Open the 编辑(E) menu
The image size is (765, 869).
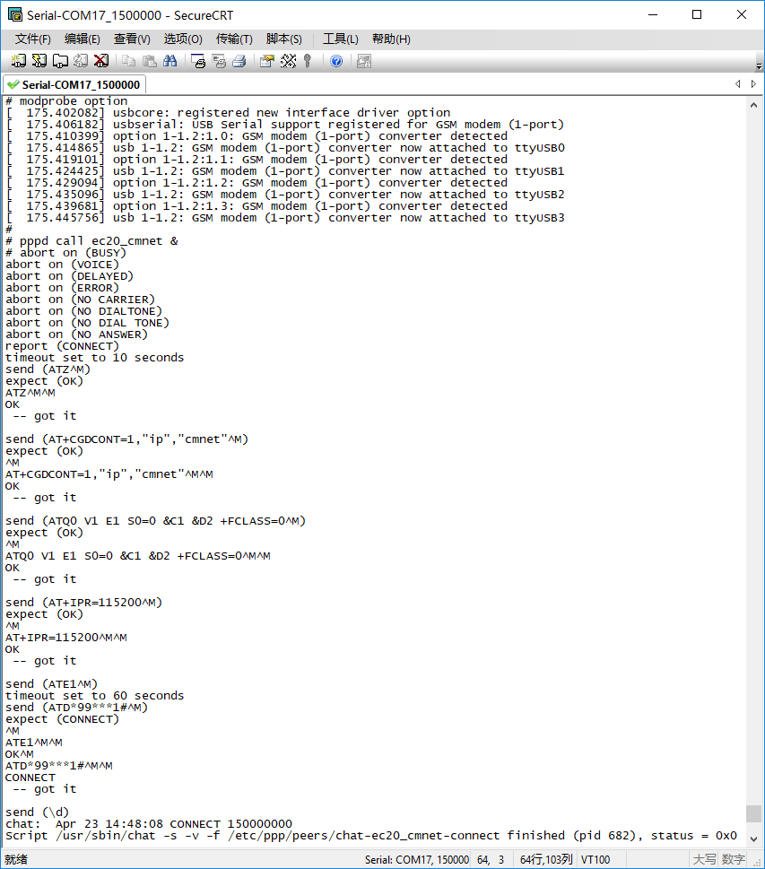(82, 39)
